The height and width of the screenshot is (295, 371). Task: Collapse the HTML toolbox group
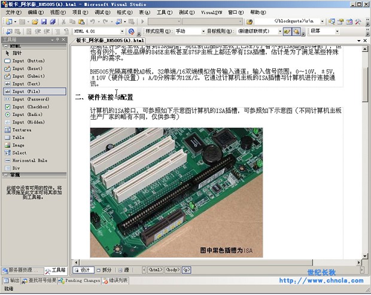tap(5, 46)
